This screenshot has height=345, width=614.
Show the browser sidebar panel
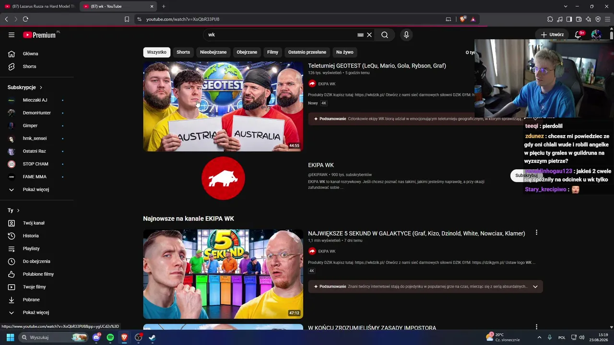click(x=569, y=19)
